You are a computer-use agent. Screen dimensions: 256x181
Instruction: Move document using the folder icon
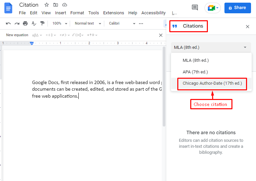tap(56, 5)
